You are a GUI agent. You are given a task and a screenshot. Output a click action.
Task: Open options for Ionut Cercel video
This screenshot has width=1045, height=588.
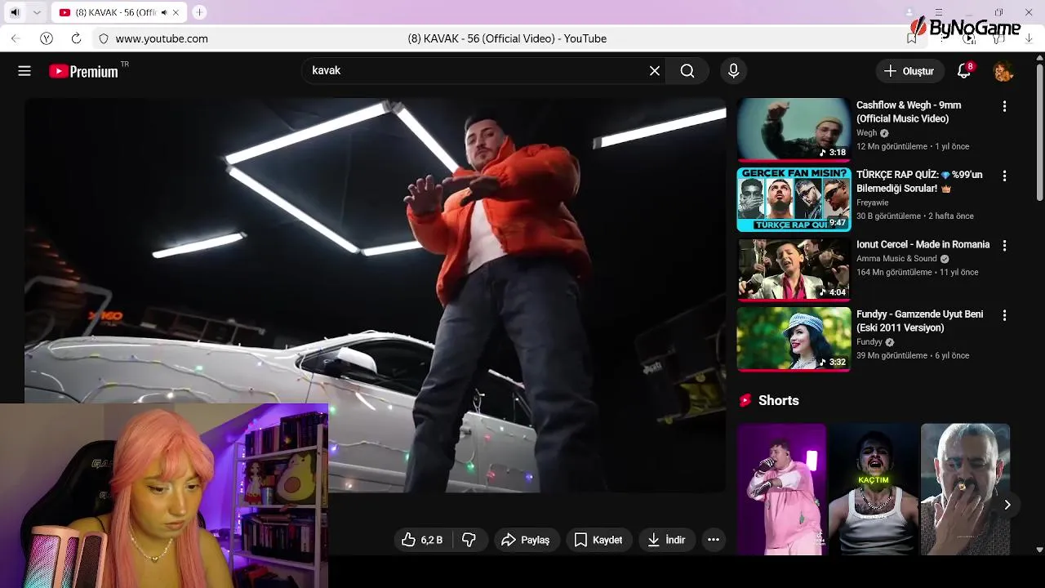coord(1004,245)
